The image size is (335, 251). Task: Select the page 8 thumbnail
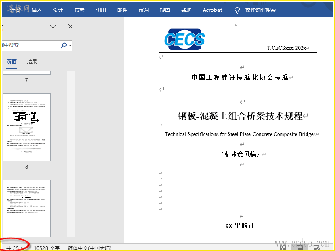coord(26,127)
